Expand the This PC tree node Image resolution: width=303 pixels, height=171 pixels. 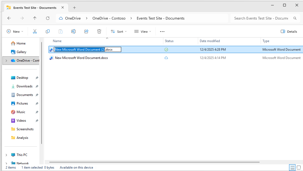click(x=6, y=155)
